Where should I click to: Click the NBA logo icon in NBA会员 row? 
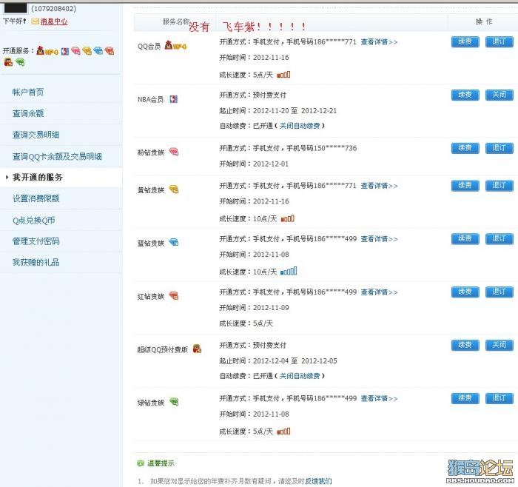[173, 99]
